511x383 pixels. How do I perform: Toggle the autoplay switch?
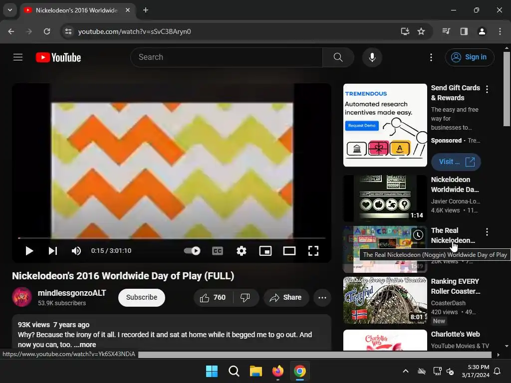192,251
